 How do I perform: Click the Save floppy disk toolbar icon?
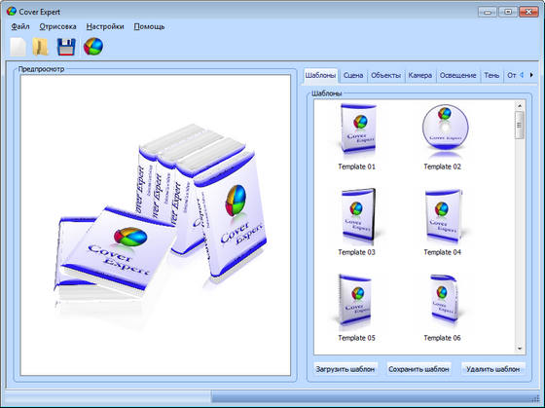coord(66,47)
